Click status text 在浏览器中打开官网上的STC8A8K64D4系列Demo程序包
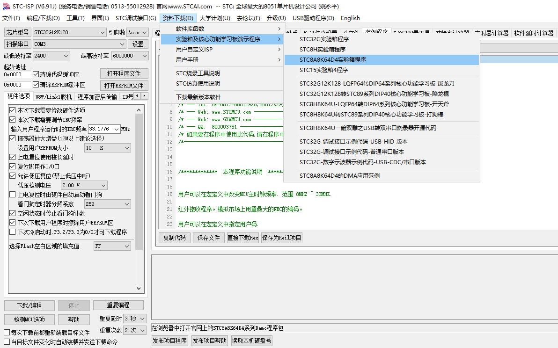558x348 pixels. pos(217,328)
